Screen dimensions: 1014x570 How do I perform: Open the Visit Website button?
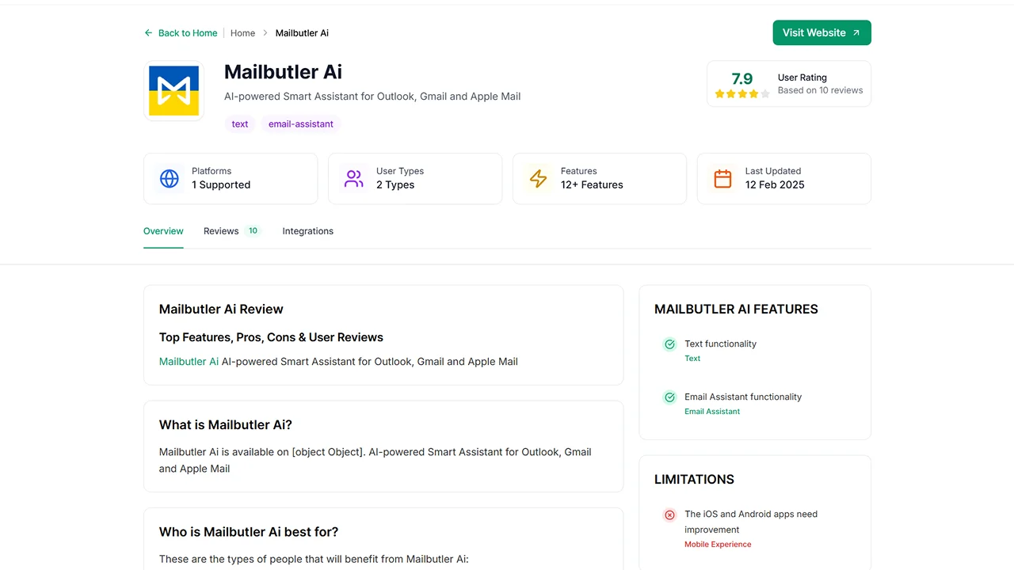pos(822,32)
